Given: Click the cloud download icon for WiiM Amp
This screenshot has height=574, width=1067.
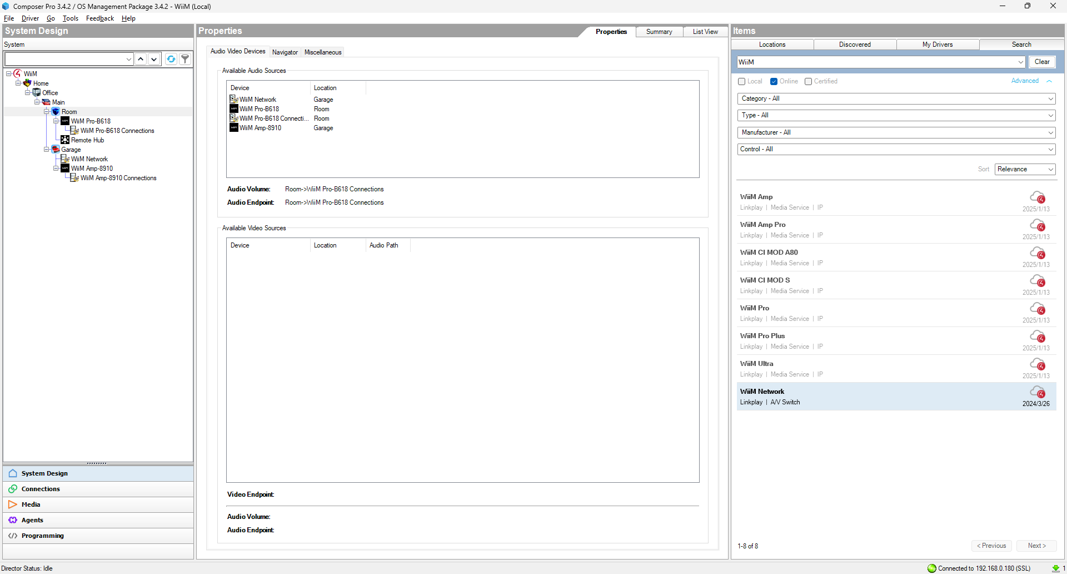Looking at the screenshot, I should pos(1038,197).
